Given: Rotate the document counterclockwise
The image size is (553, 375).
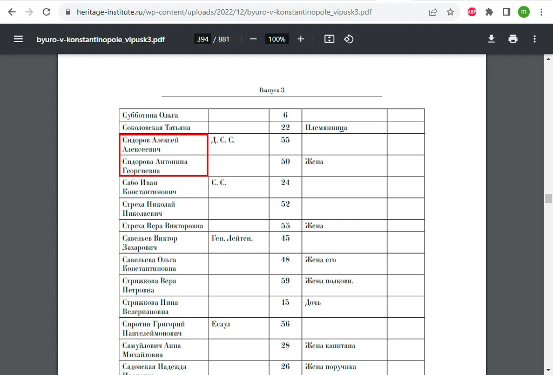Looking at the screenshot, I should click(x=348, y=39).
